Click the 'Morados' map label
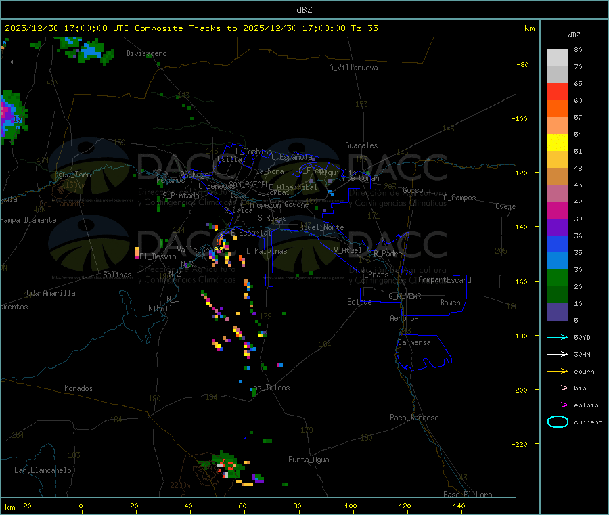609x515 pixels. pos(79,388)
